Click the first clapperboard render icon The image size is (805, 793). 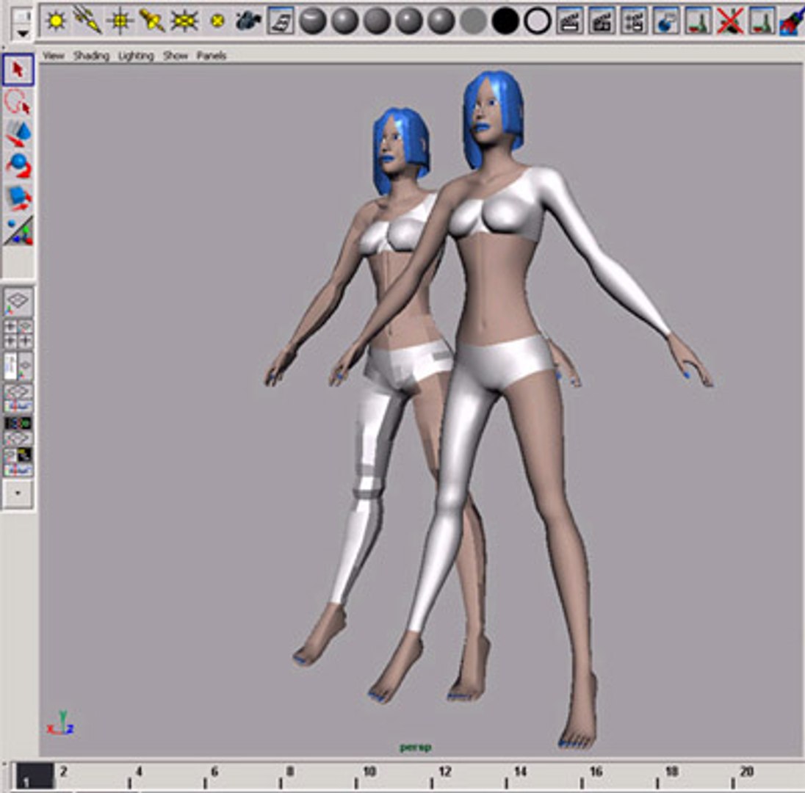(x=570, y=21)
